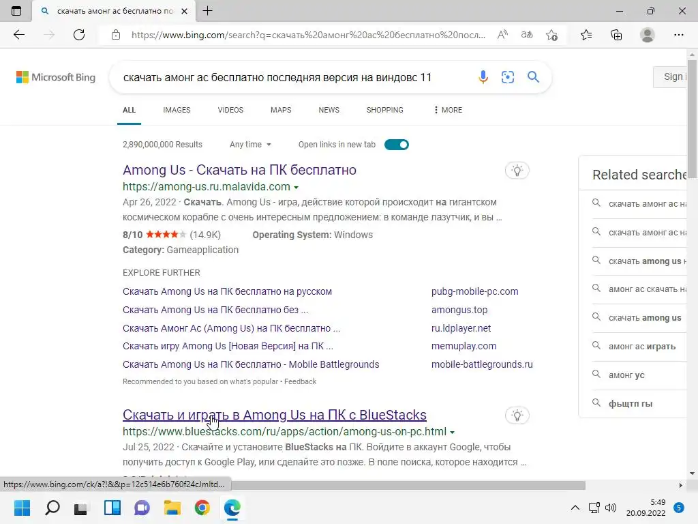Image resolution: width=698 pixels, height=524 pixels.
Task: Add this page to favorites star icon
Action: click(x=551, y=35)
